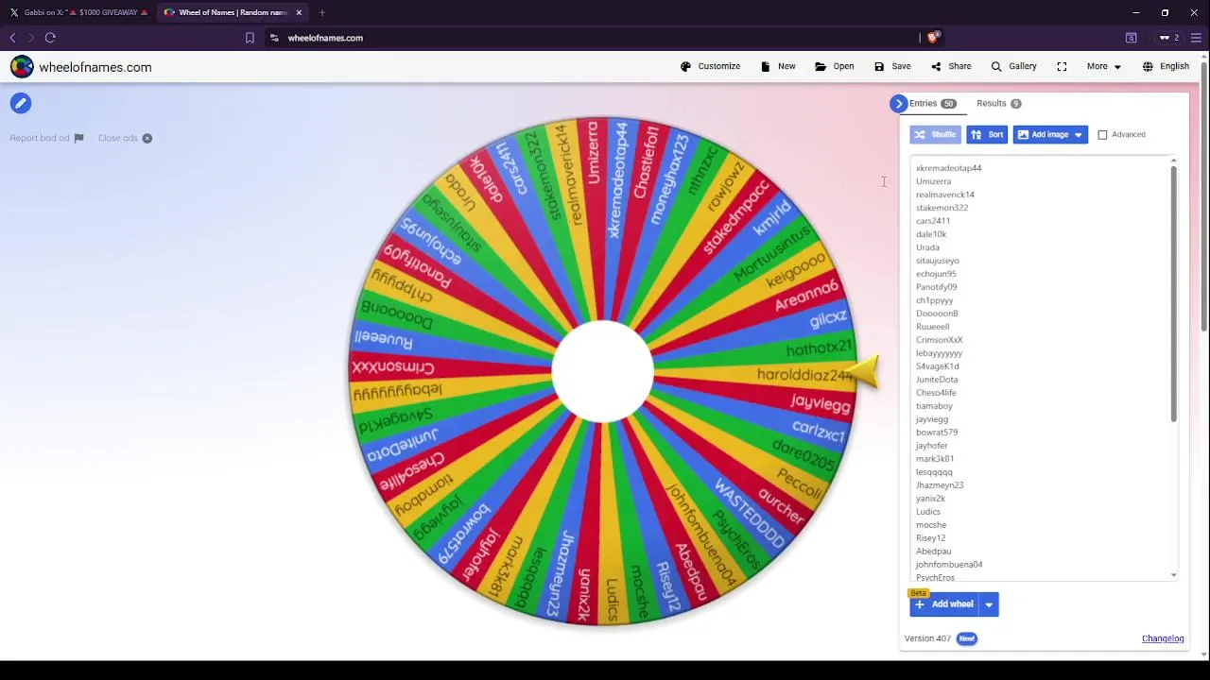Switch to the Results tab
1210x680 pixels.
click(998, 103)
